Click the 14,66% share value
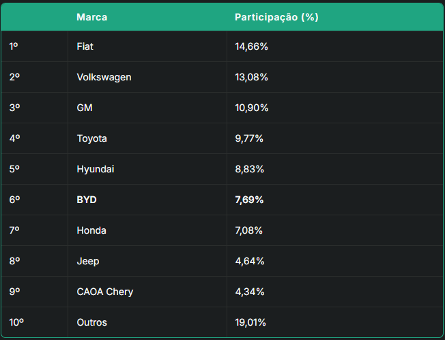 coord(251,46)
